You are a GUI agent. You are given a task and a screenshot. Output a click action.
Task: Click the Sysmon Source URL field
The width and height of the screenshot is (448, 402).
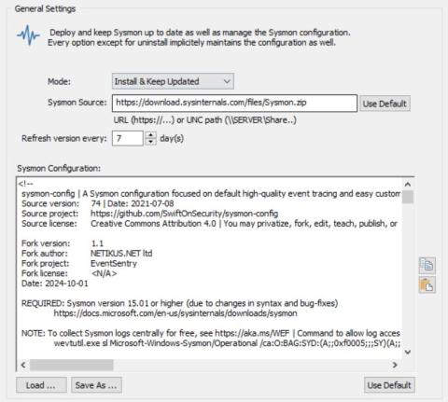pos(234,103)
